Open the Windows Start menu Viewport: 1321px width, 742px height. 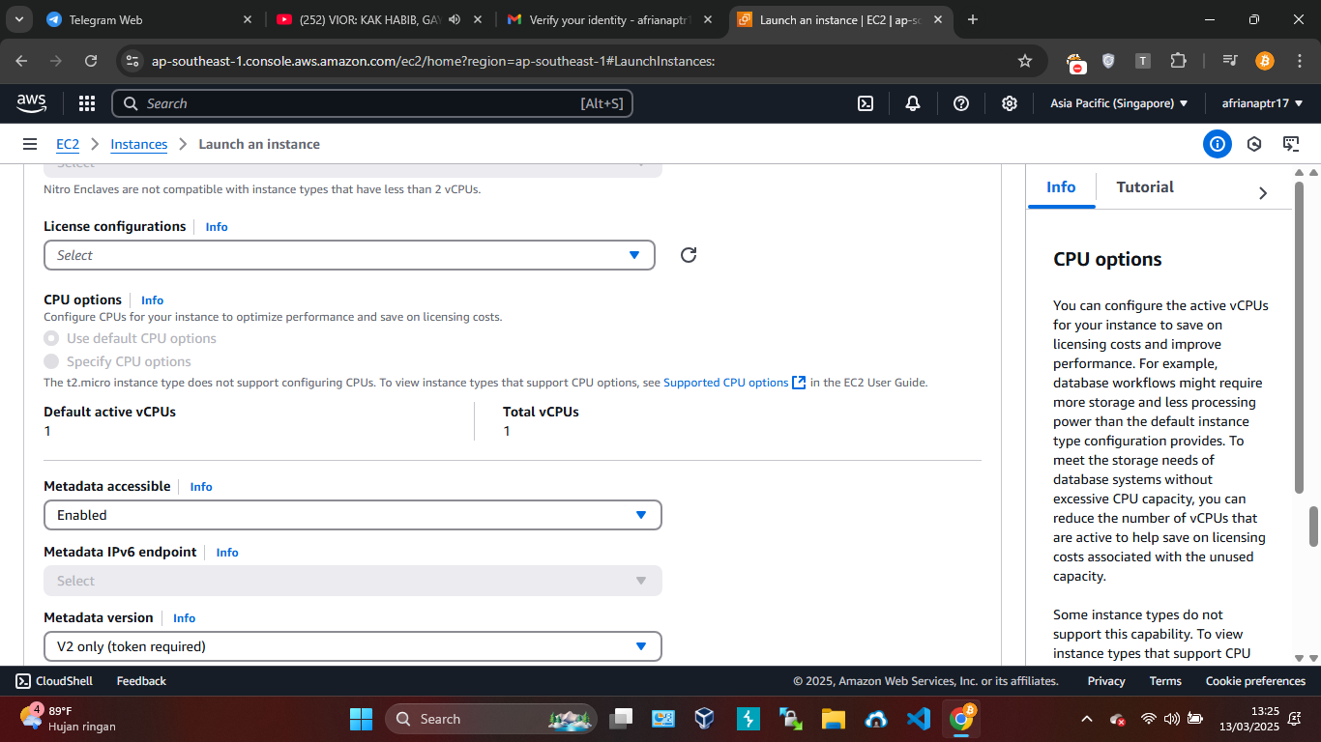pos(361,719)
